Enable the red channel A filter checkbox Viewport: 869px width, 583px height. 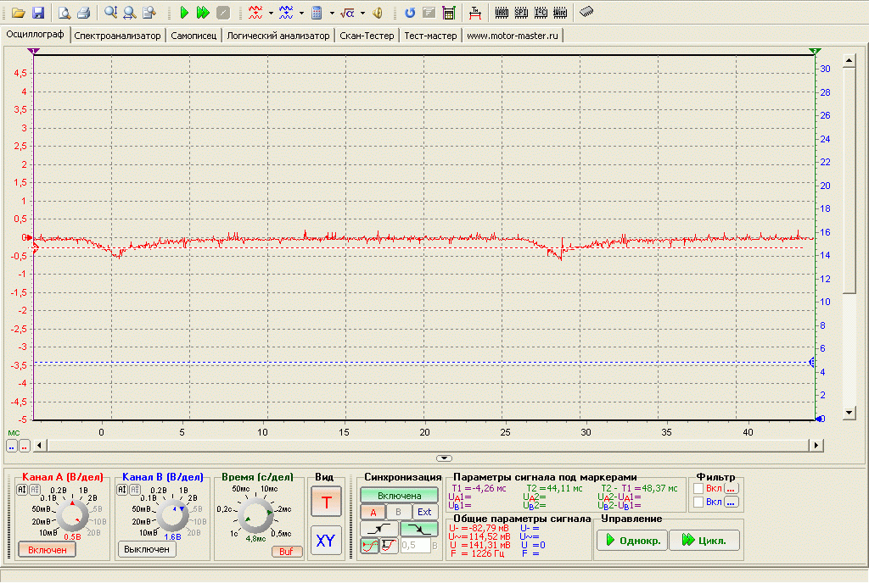(x=698, y=488)
